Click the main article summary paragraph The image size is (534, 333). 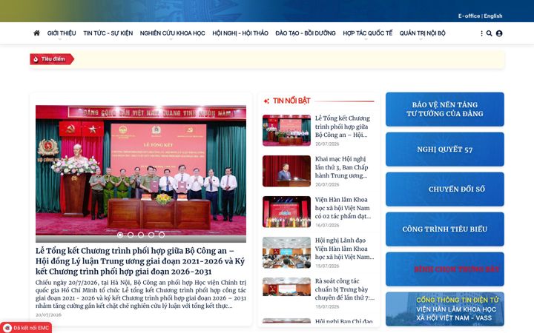[141, 295]
